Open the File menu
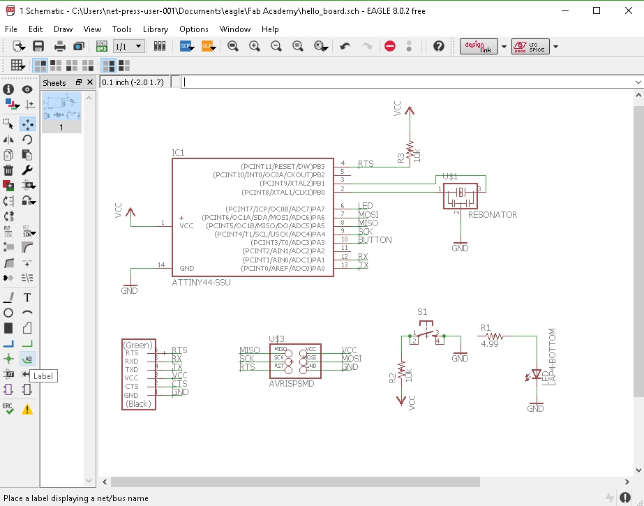The width and height of the screenshot is (644, 506). point(10,29)
